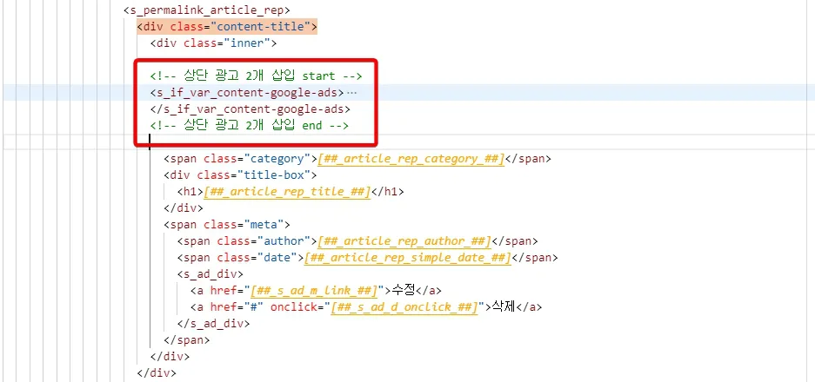Click the 수정 link text

pyautogui.click(x=404, y=290)
